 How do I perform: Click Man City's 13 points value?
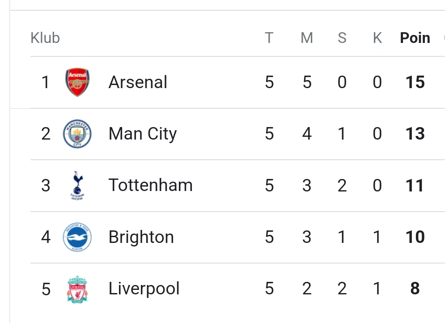point(415,134)
